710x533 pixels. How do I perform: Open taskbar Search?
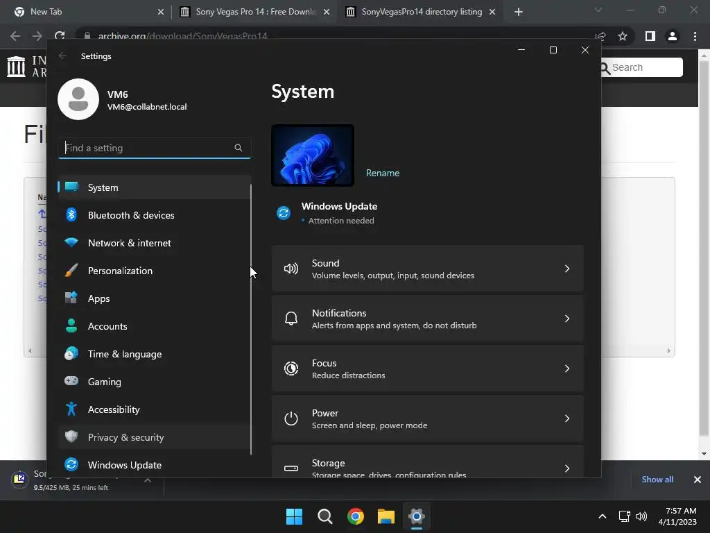[x=324, y=516]
